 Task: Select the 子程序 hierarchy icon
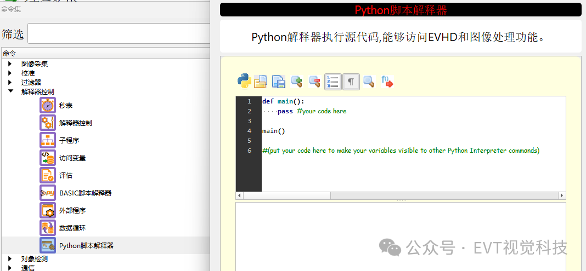(x=48, y=140)
